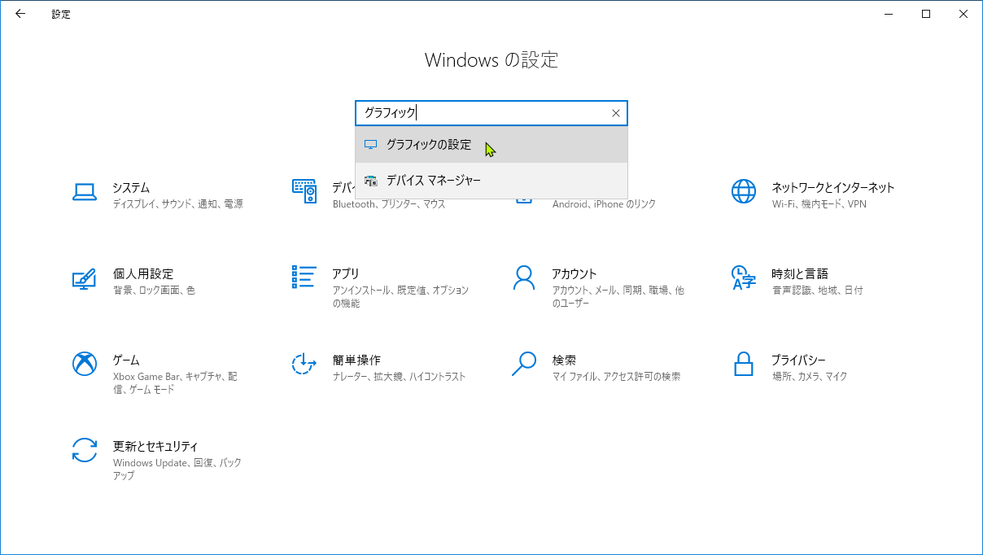Click マイ ファイル、アクセス許可の検索 description
Viewport: 983px width, 555px height.
(x=616, y=377)
